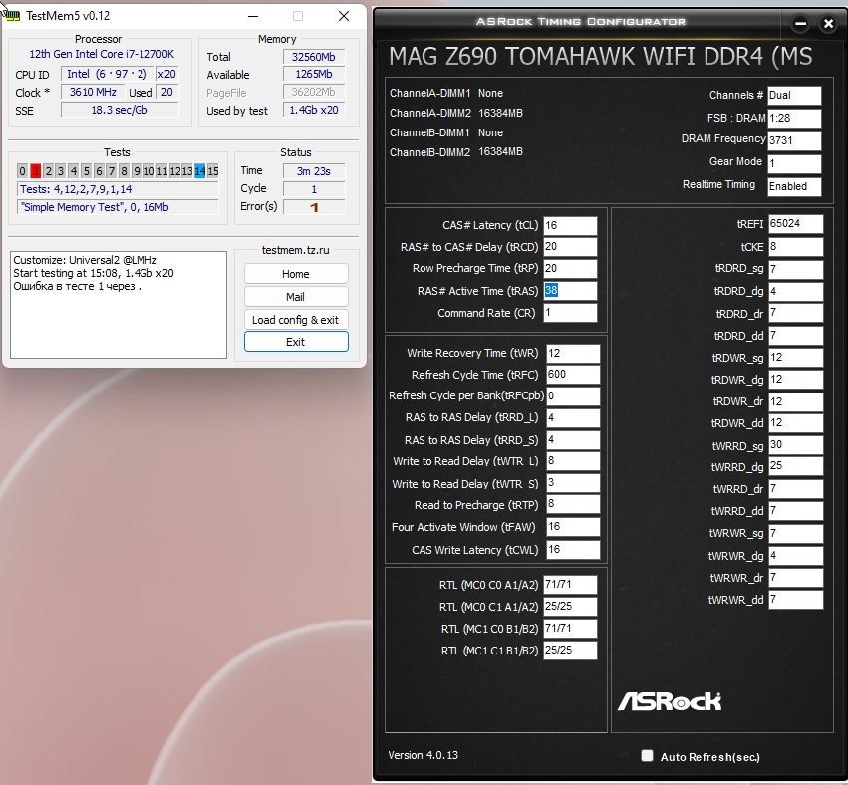This screenshot has height=785, width=848.
Task: Click Load config & exit button
Action: point(296,320)
